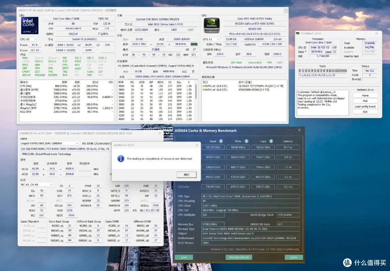
Task: Expand the Asgard DIMM module dropdown
Action: click(x=50, y=143)
